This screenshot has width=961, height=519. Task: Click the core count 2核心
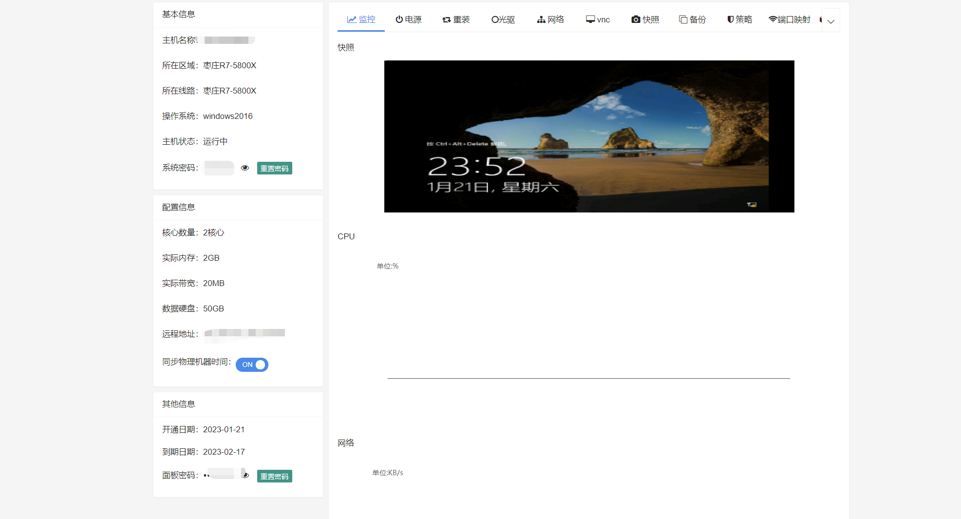(214, 232)
